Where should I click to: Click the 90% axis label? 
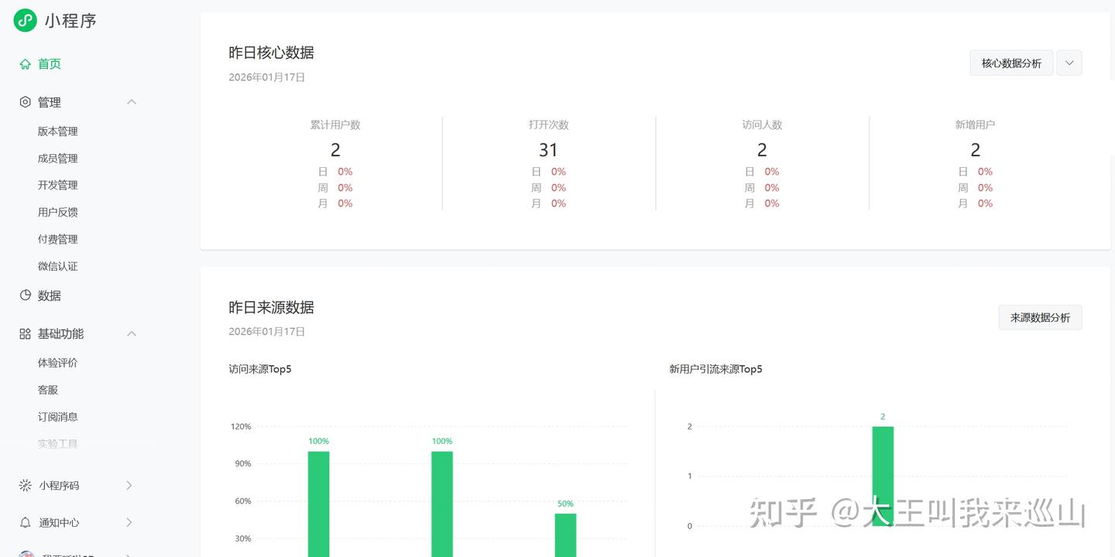(x=243, y=463)
